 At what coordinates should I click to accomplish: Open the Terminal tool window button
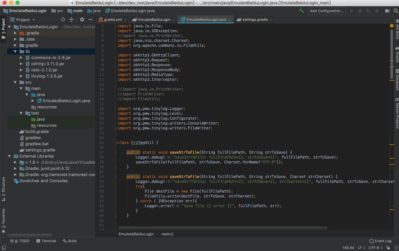click(46, 241)
